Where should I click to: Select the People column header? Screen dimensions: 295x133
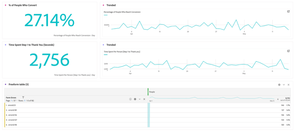pyautogui.click(x=219, y=92)
